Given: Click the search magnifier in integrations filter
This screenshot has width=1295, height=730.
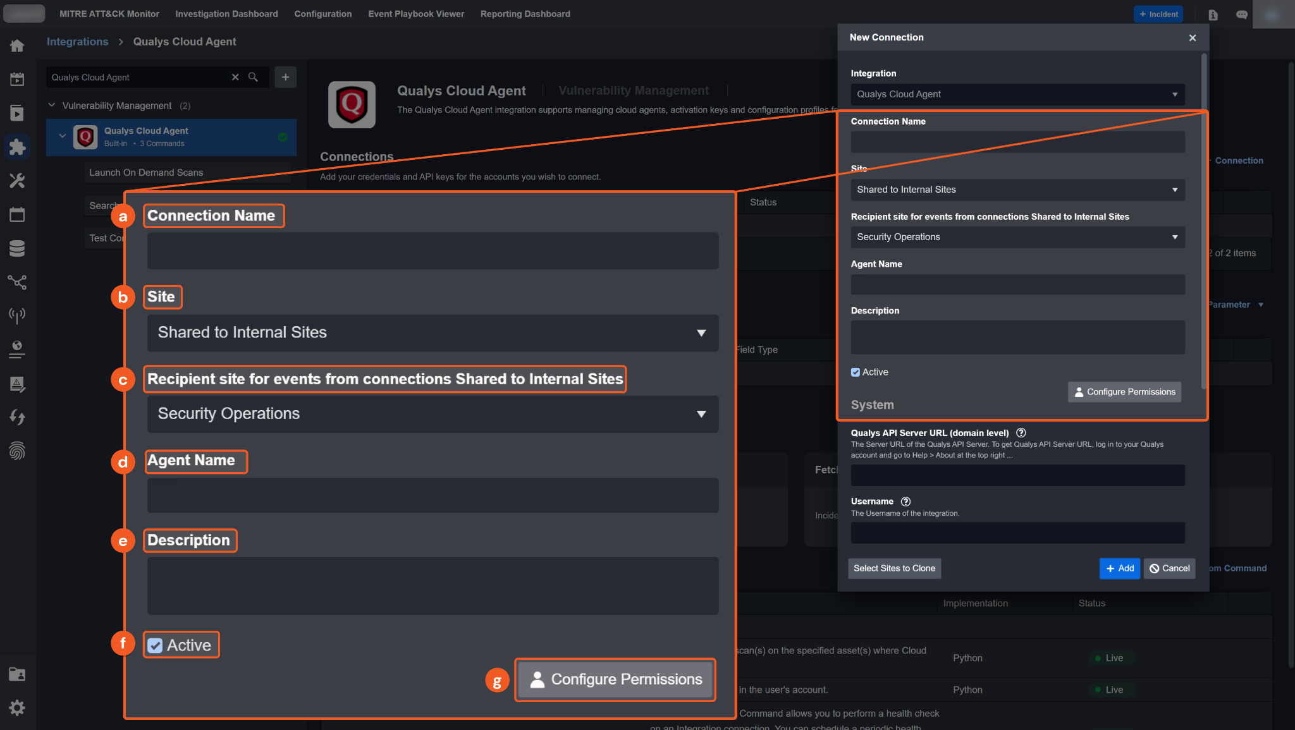Looking at the screenshot, I should pyautogui.click(x=253, y=77).
